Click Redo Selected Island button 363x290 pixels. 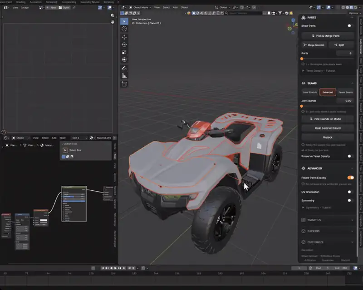[328, 128]
